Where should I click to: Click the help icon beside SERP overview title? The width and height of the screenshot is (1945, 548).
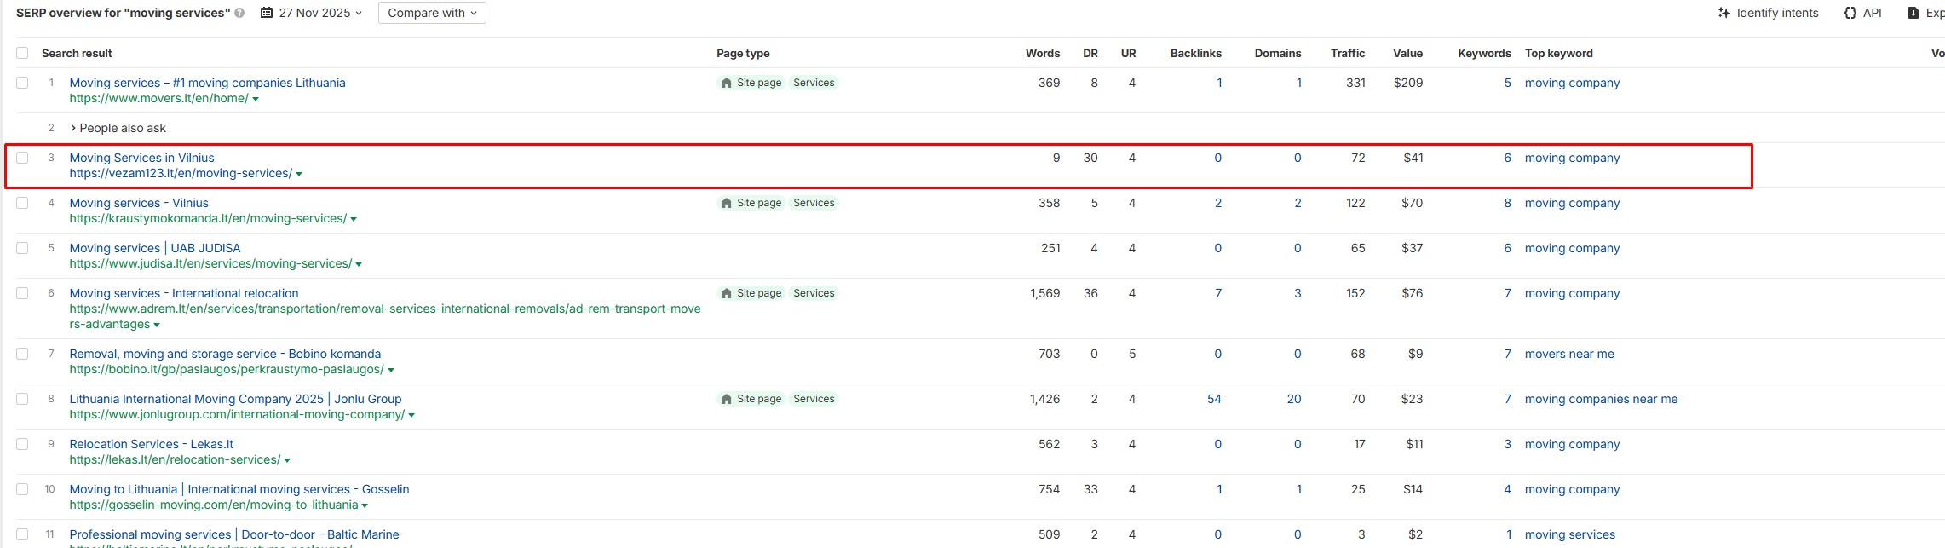click(239, 14)
